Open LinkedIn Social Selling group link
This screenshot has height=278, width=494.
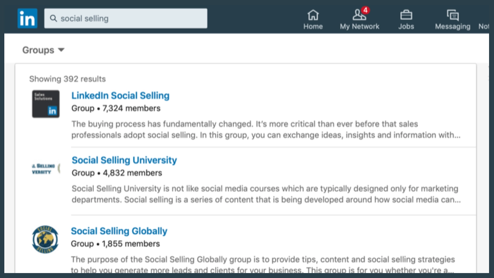click(x=120, y=95)
